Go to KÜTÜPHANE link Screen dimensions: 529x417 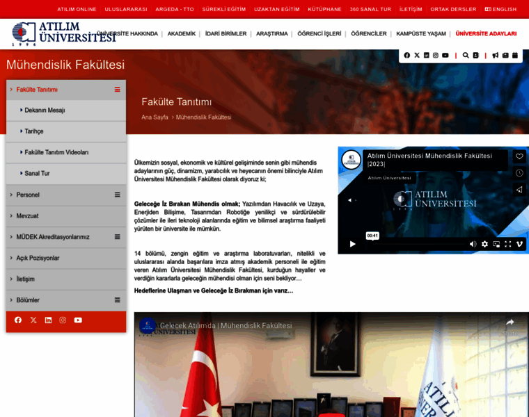click(x=324, y=10)
